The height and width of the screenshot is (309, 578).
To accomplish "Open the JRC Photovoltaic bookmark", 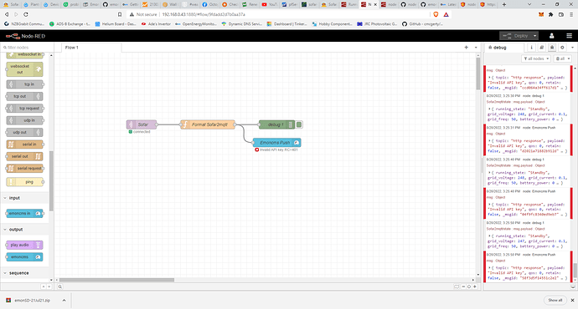I will click(377, 24).
